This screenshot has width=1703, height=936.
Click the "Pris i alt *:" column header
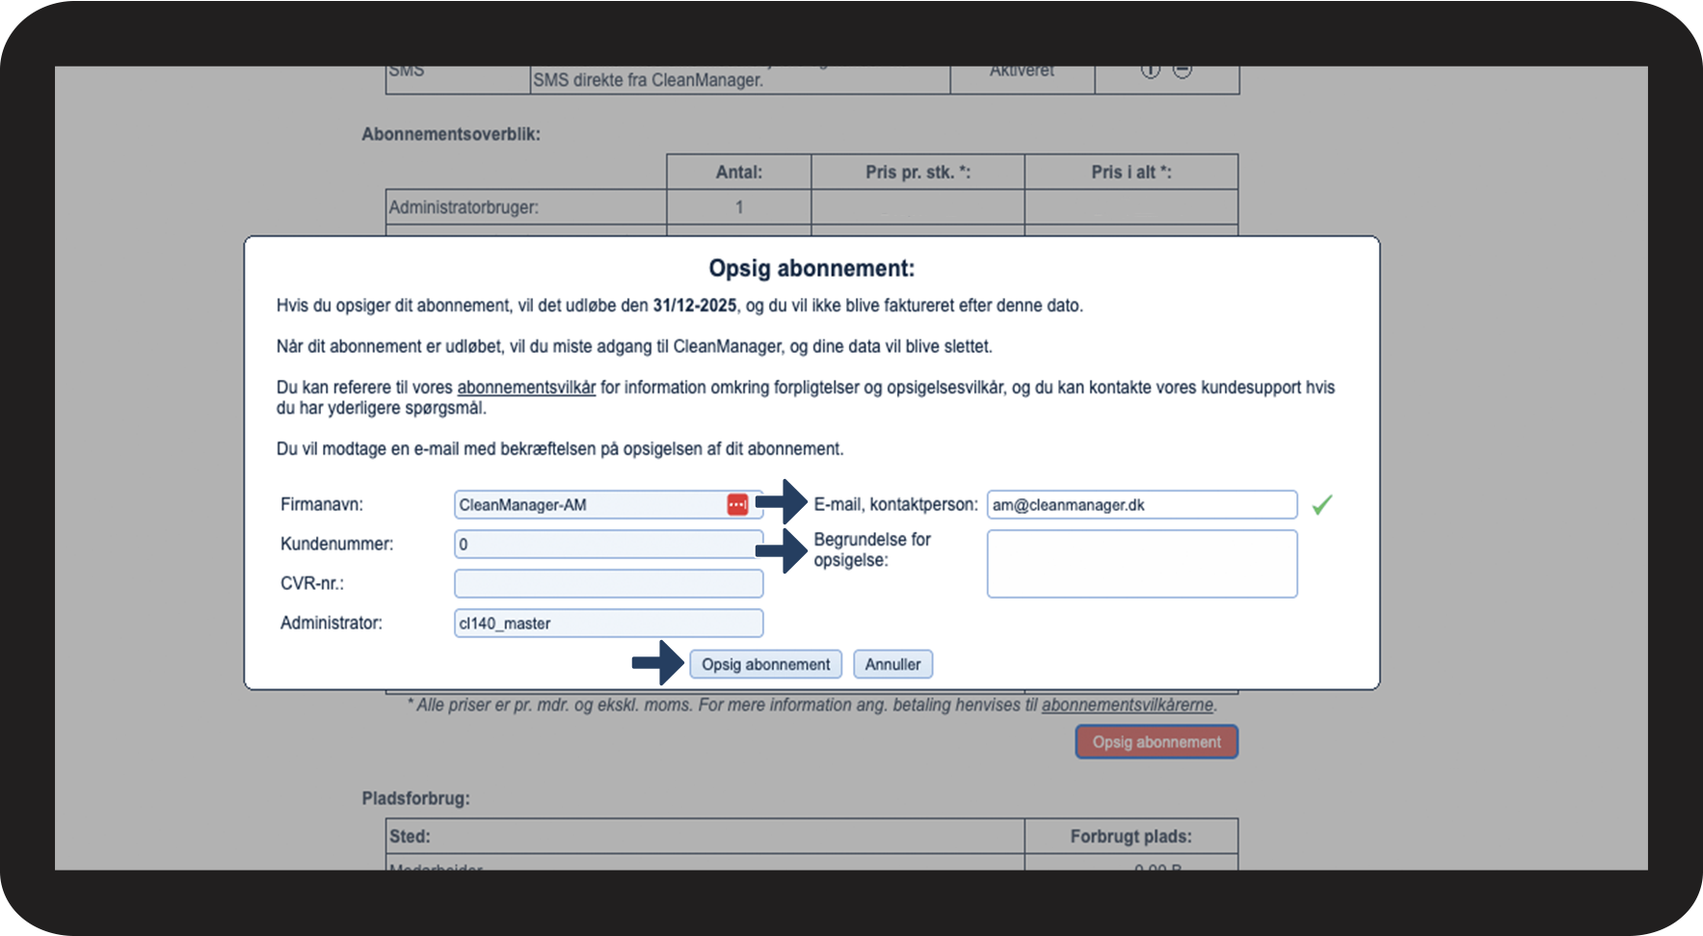point(1131,172)
